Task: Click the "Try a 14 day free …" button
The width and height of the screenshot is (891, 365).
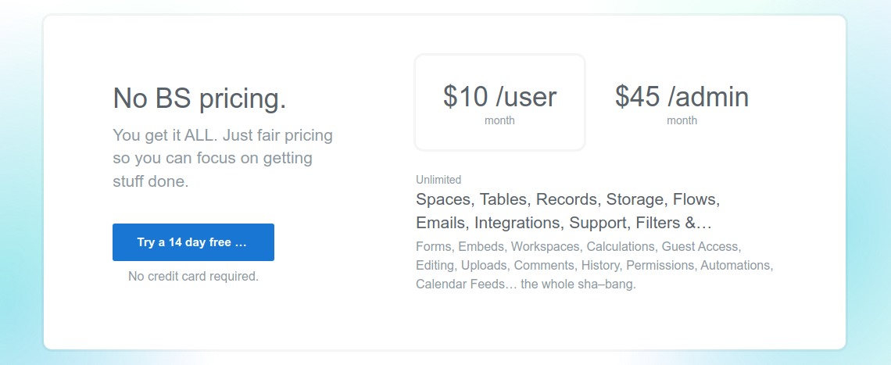Action: 193,242
